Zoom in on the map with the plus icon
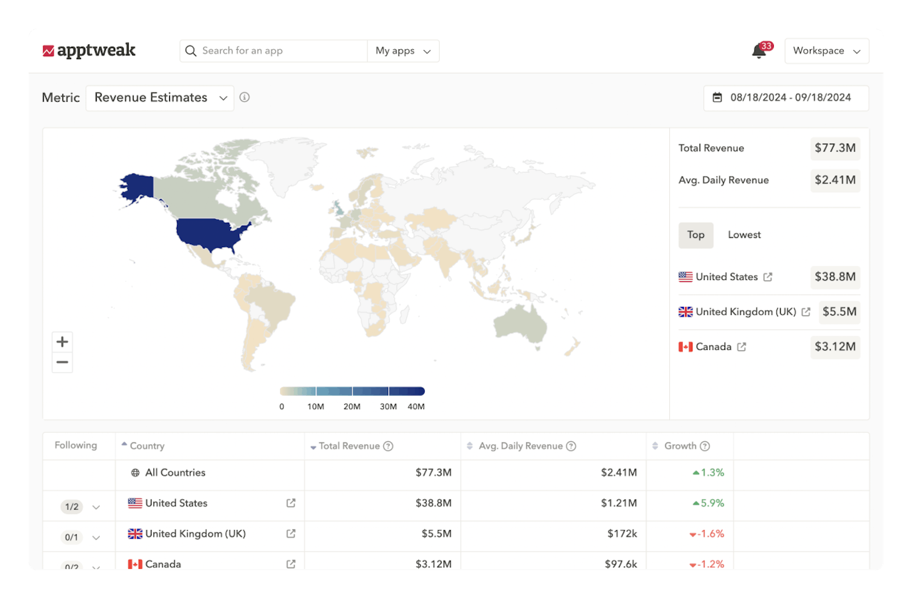The image size is (912, 599). point(61,342)
